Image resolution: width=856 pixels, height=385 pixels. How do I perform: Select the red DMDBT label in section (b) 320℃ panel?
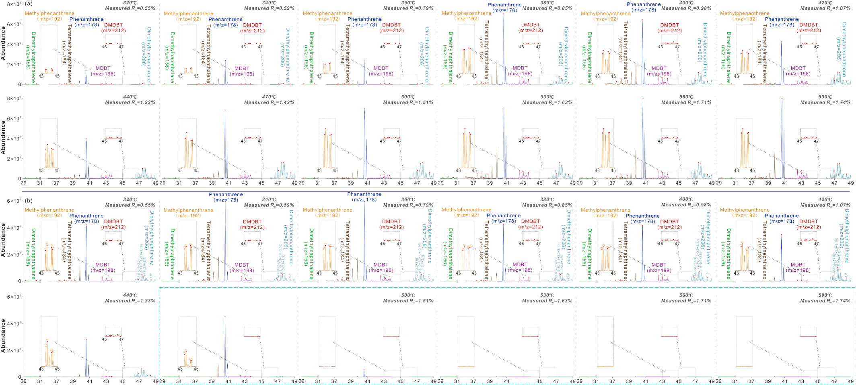pos(113,224)
